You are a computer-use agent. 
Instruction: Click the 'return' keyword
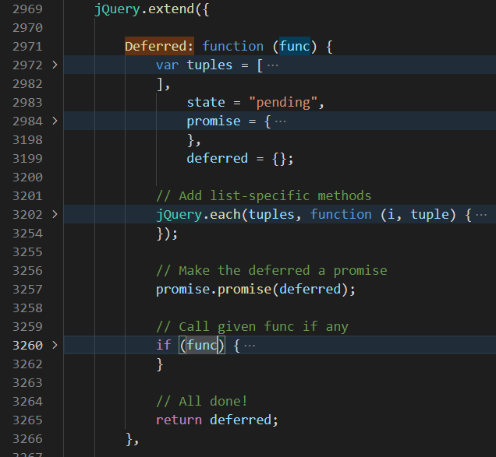(x=179, y=420)
